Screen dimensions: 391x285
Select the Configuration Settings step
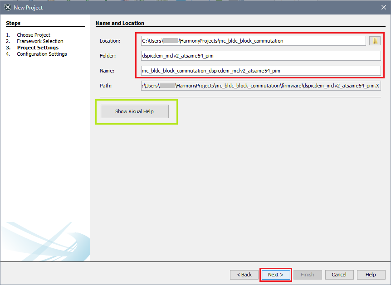point(42,54)
